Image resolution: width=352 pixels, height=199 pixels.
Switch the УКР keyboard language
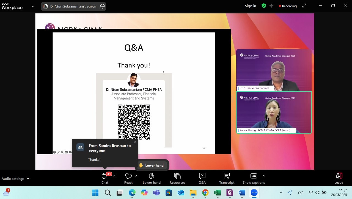point(301,193)
